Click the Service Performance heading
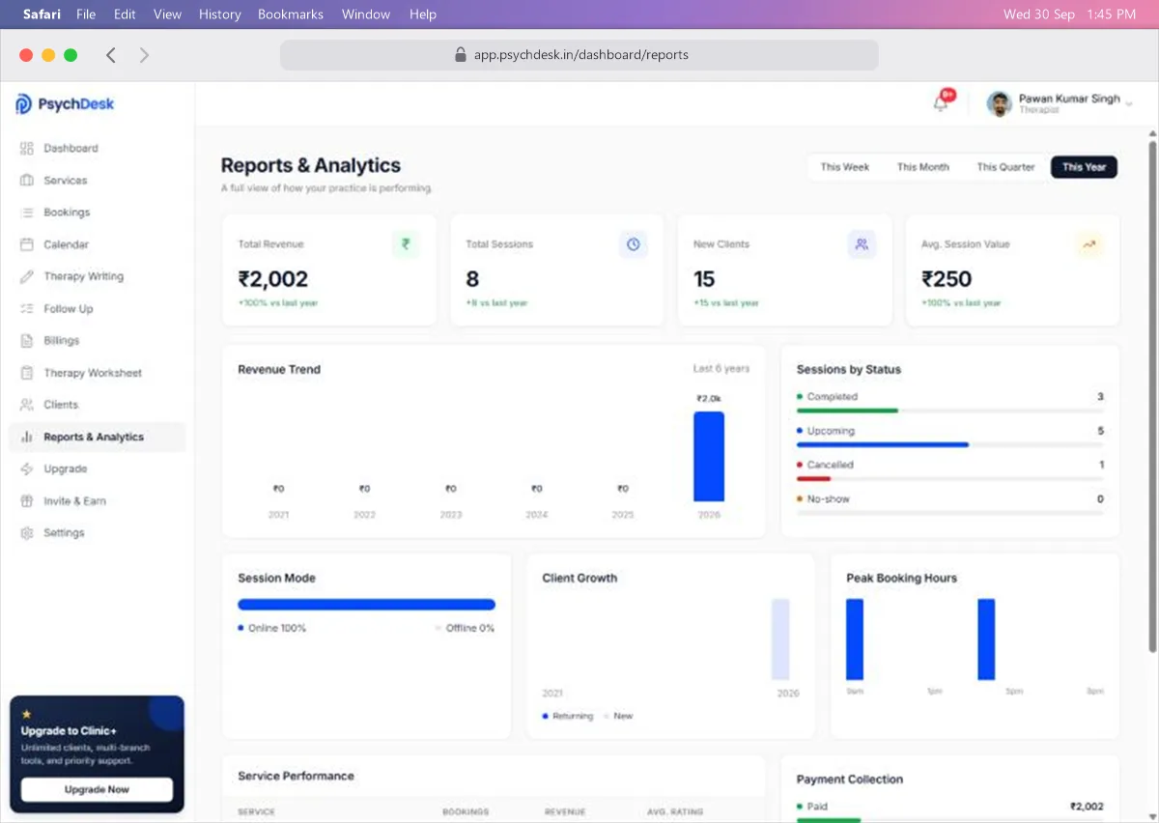Image resolution: width=1159 pixels, height=823 pixels. click(x=296, y=776)
